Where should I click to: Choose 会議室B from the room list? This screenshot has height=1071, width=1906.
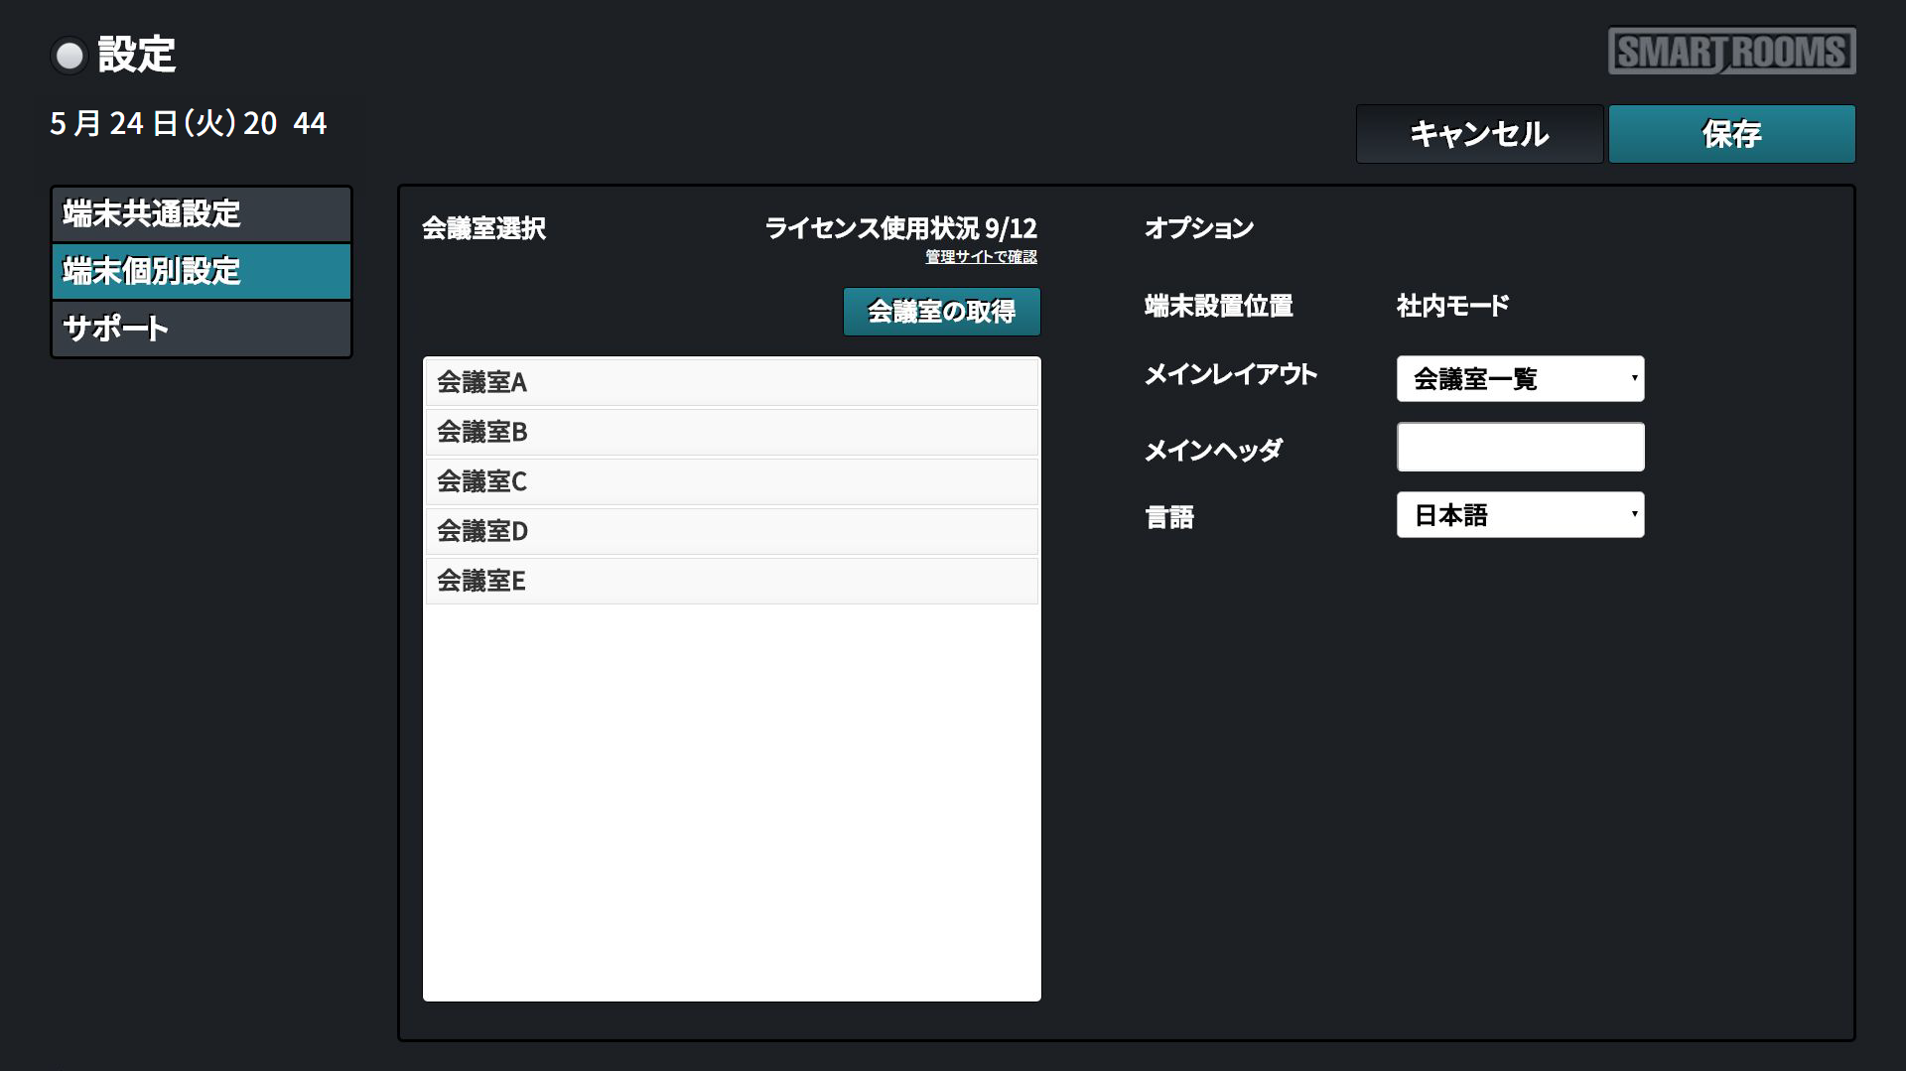click(731, 432)
